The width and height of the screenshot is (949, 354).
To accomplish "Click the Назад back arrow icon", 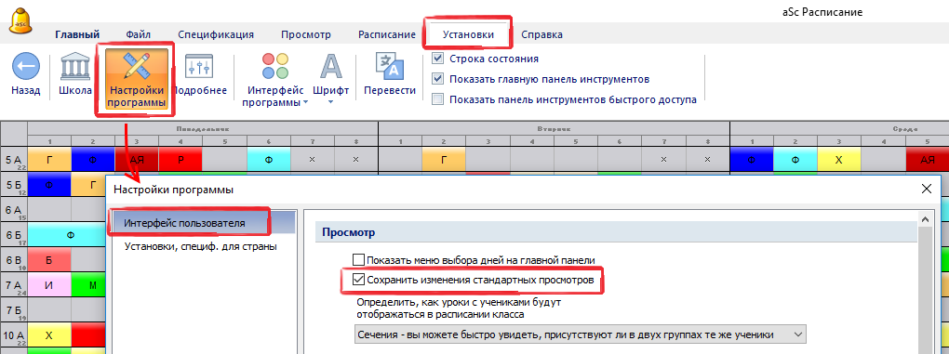I will 25,67.
